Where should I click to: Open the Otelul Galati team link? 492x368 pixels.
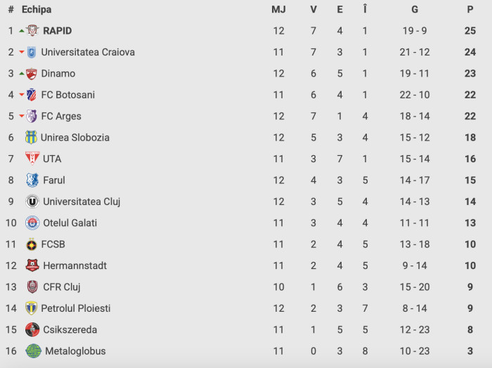click(70, 223)
